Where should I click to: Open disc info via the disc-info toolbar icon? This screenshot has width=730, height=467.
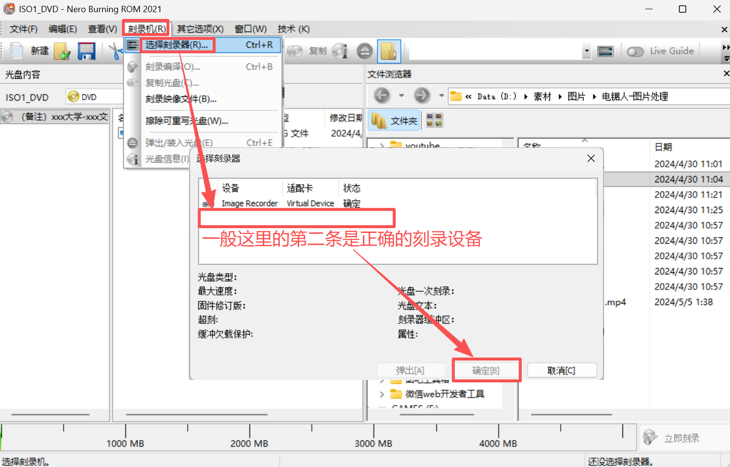coord(340,51)
